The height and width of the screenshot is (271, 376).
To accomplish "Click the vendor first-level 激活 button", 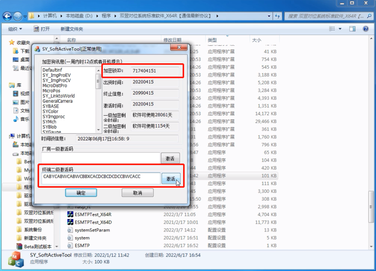I will click(170, 158).
